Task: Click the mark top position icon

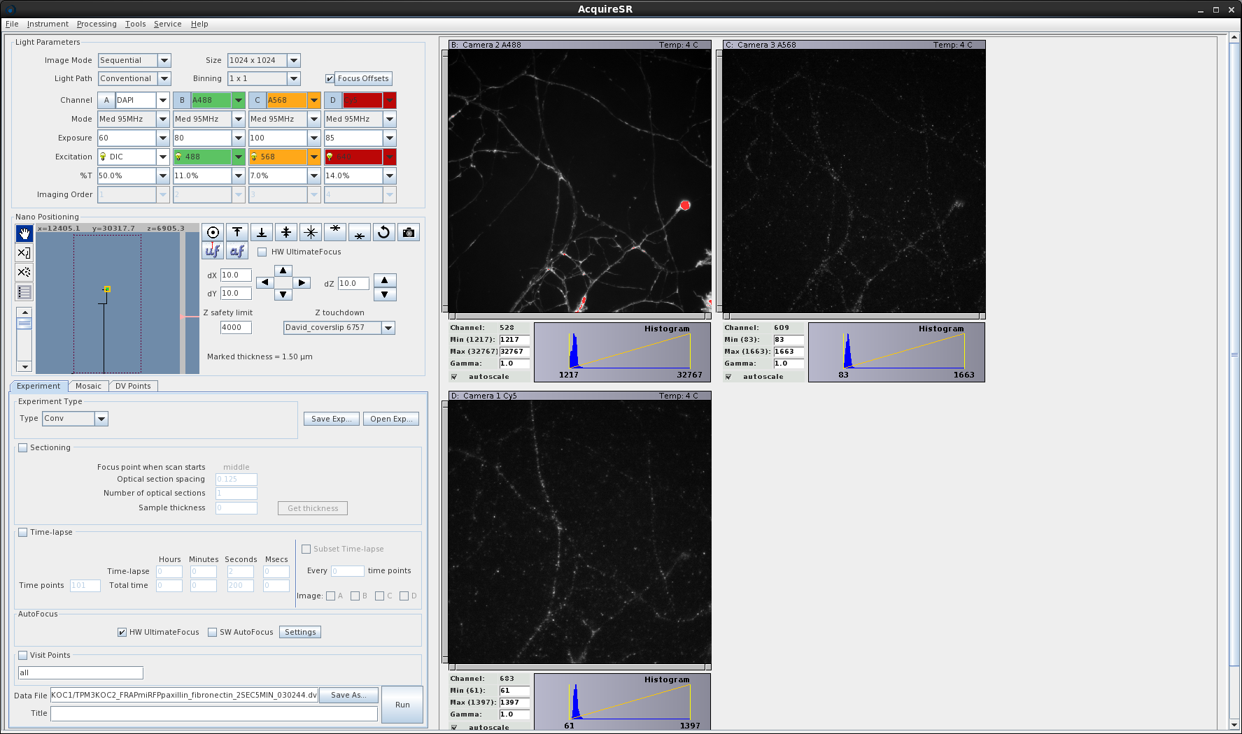Action: pos(237,233)
